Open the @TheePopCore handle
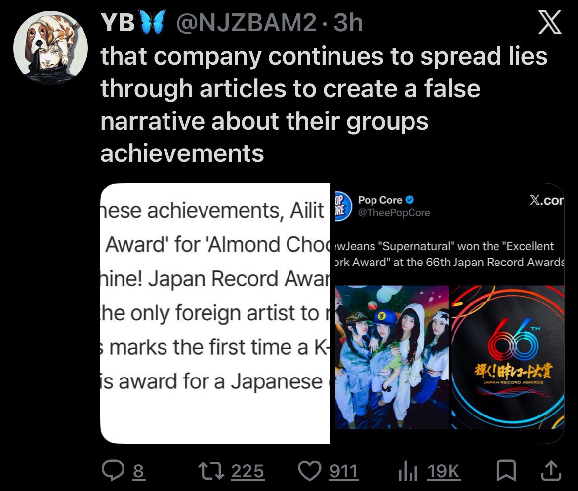The image size is (578, 491). 394,213
